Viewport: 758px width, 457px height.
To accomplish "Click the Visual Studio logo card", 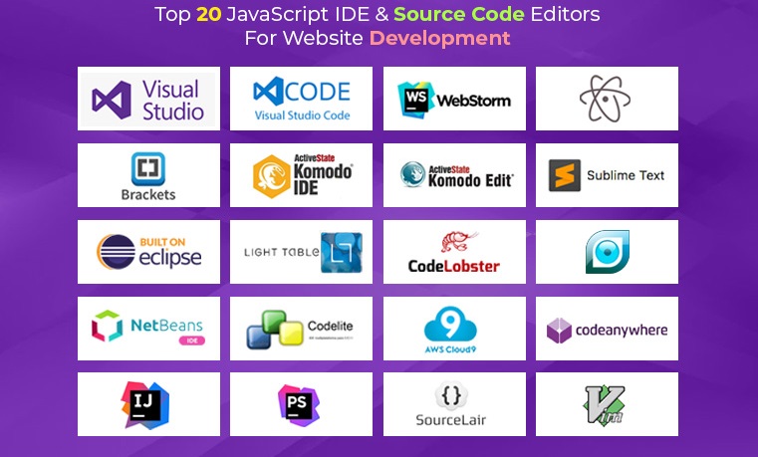I will (148, 99).
